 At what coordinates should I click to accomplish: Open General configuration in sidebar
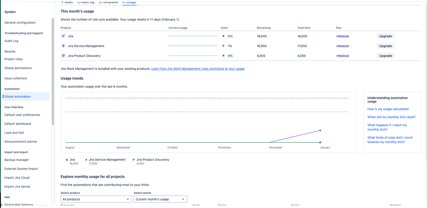click(20, 23)
